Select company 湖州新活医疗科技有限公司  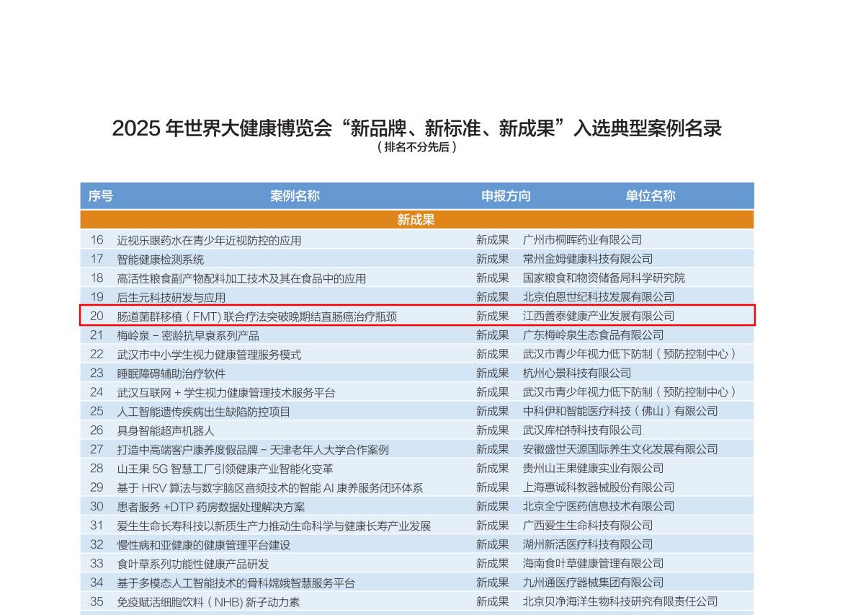point(588,544)
